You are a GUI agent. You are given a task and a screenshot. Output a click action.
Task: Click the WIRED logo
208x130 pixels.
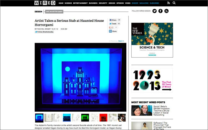click(45, 3)
